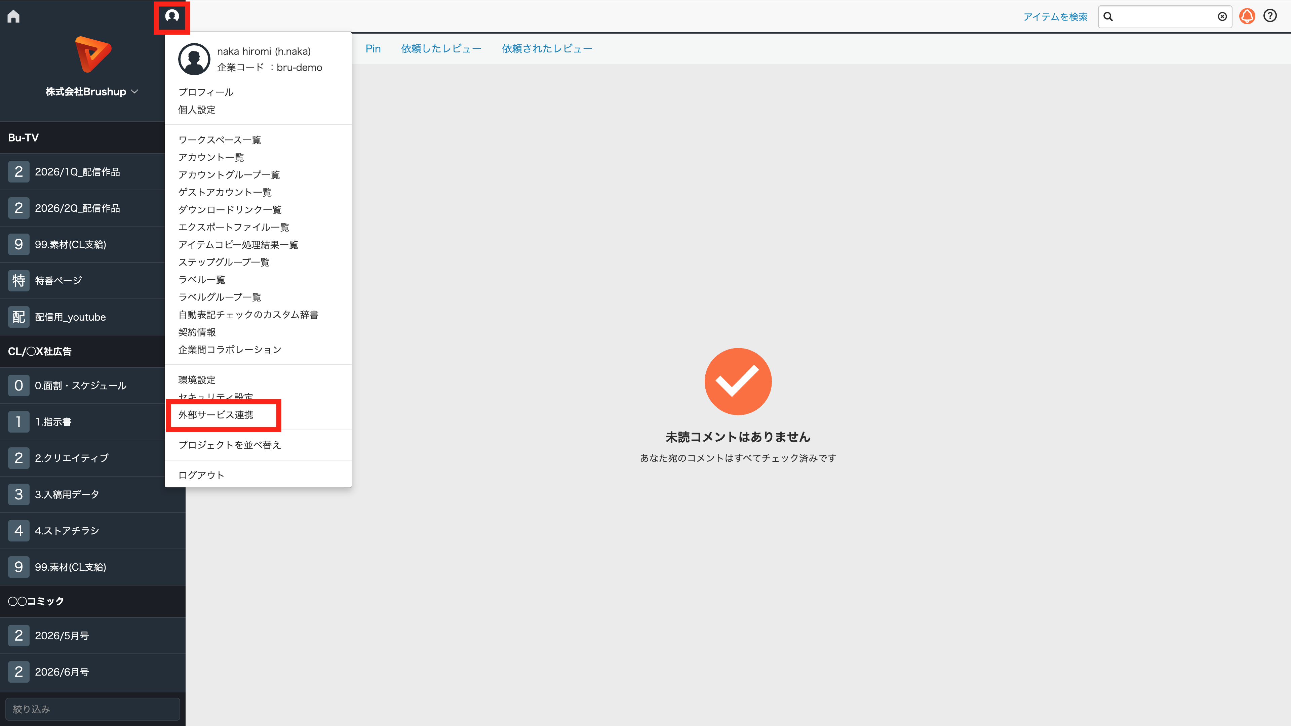Switch to 依頼されたレビュー tab
The height and width of the screenshot is (726, 1291).
click(x=547, y=49)
